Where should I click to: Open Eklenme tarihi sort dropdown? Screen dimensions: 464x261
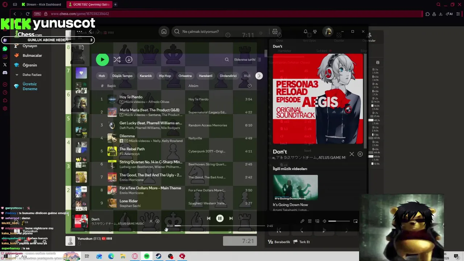(248, 59)
